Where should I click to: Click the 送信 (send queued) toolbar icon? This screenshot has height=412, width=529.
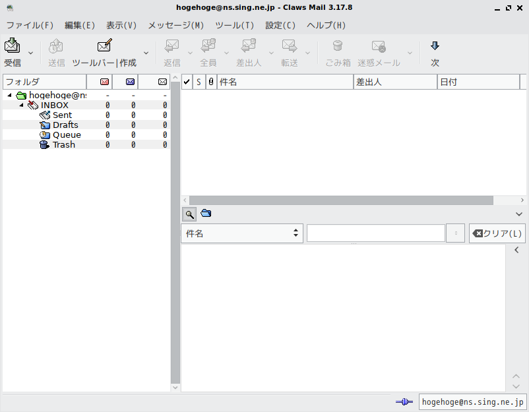(x=56, y=46)
